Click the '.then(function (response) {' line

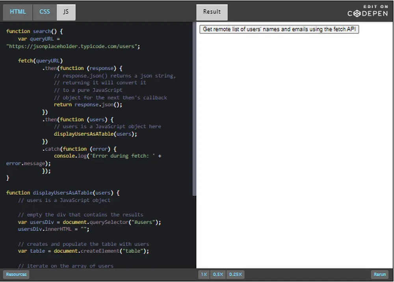(x=82, y=68)
